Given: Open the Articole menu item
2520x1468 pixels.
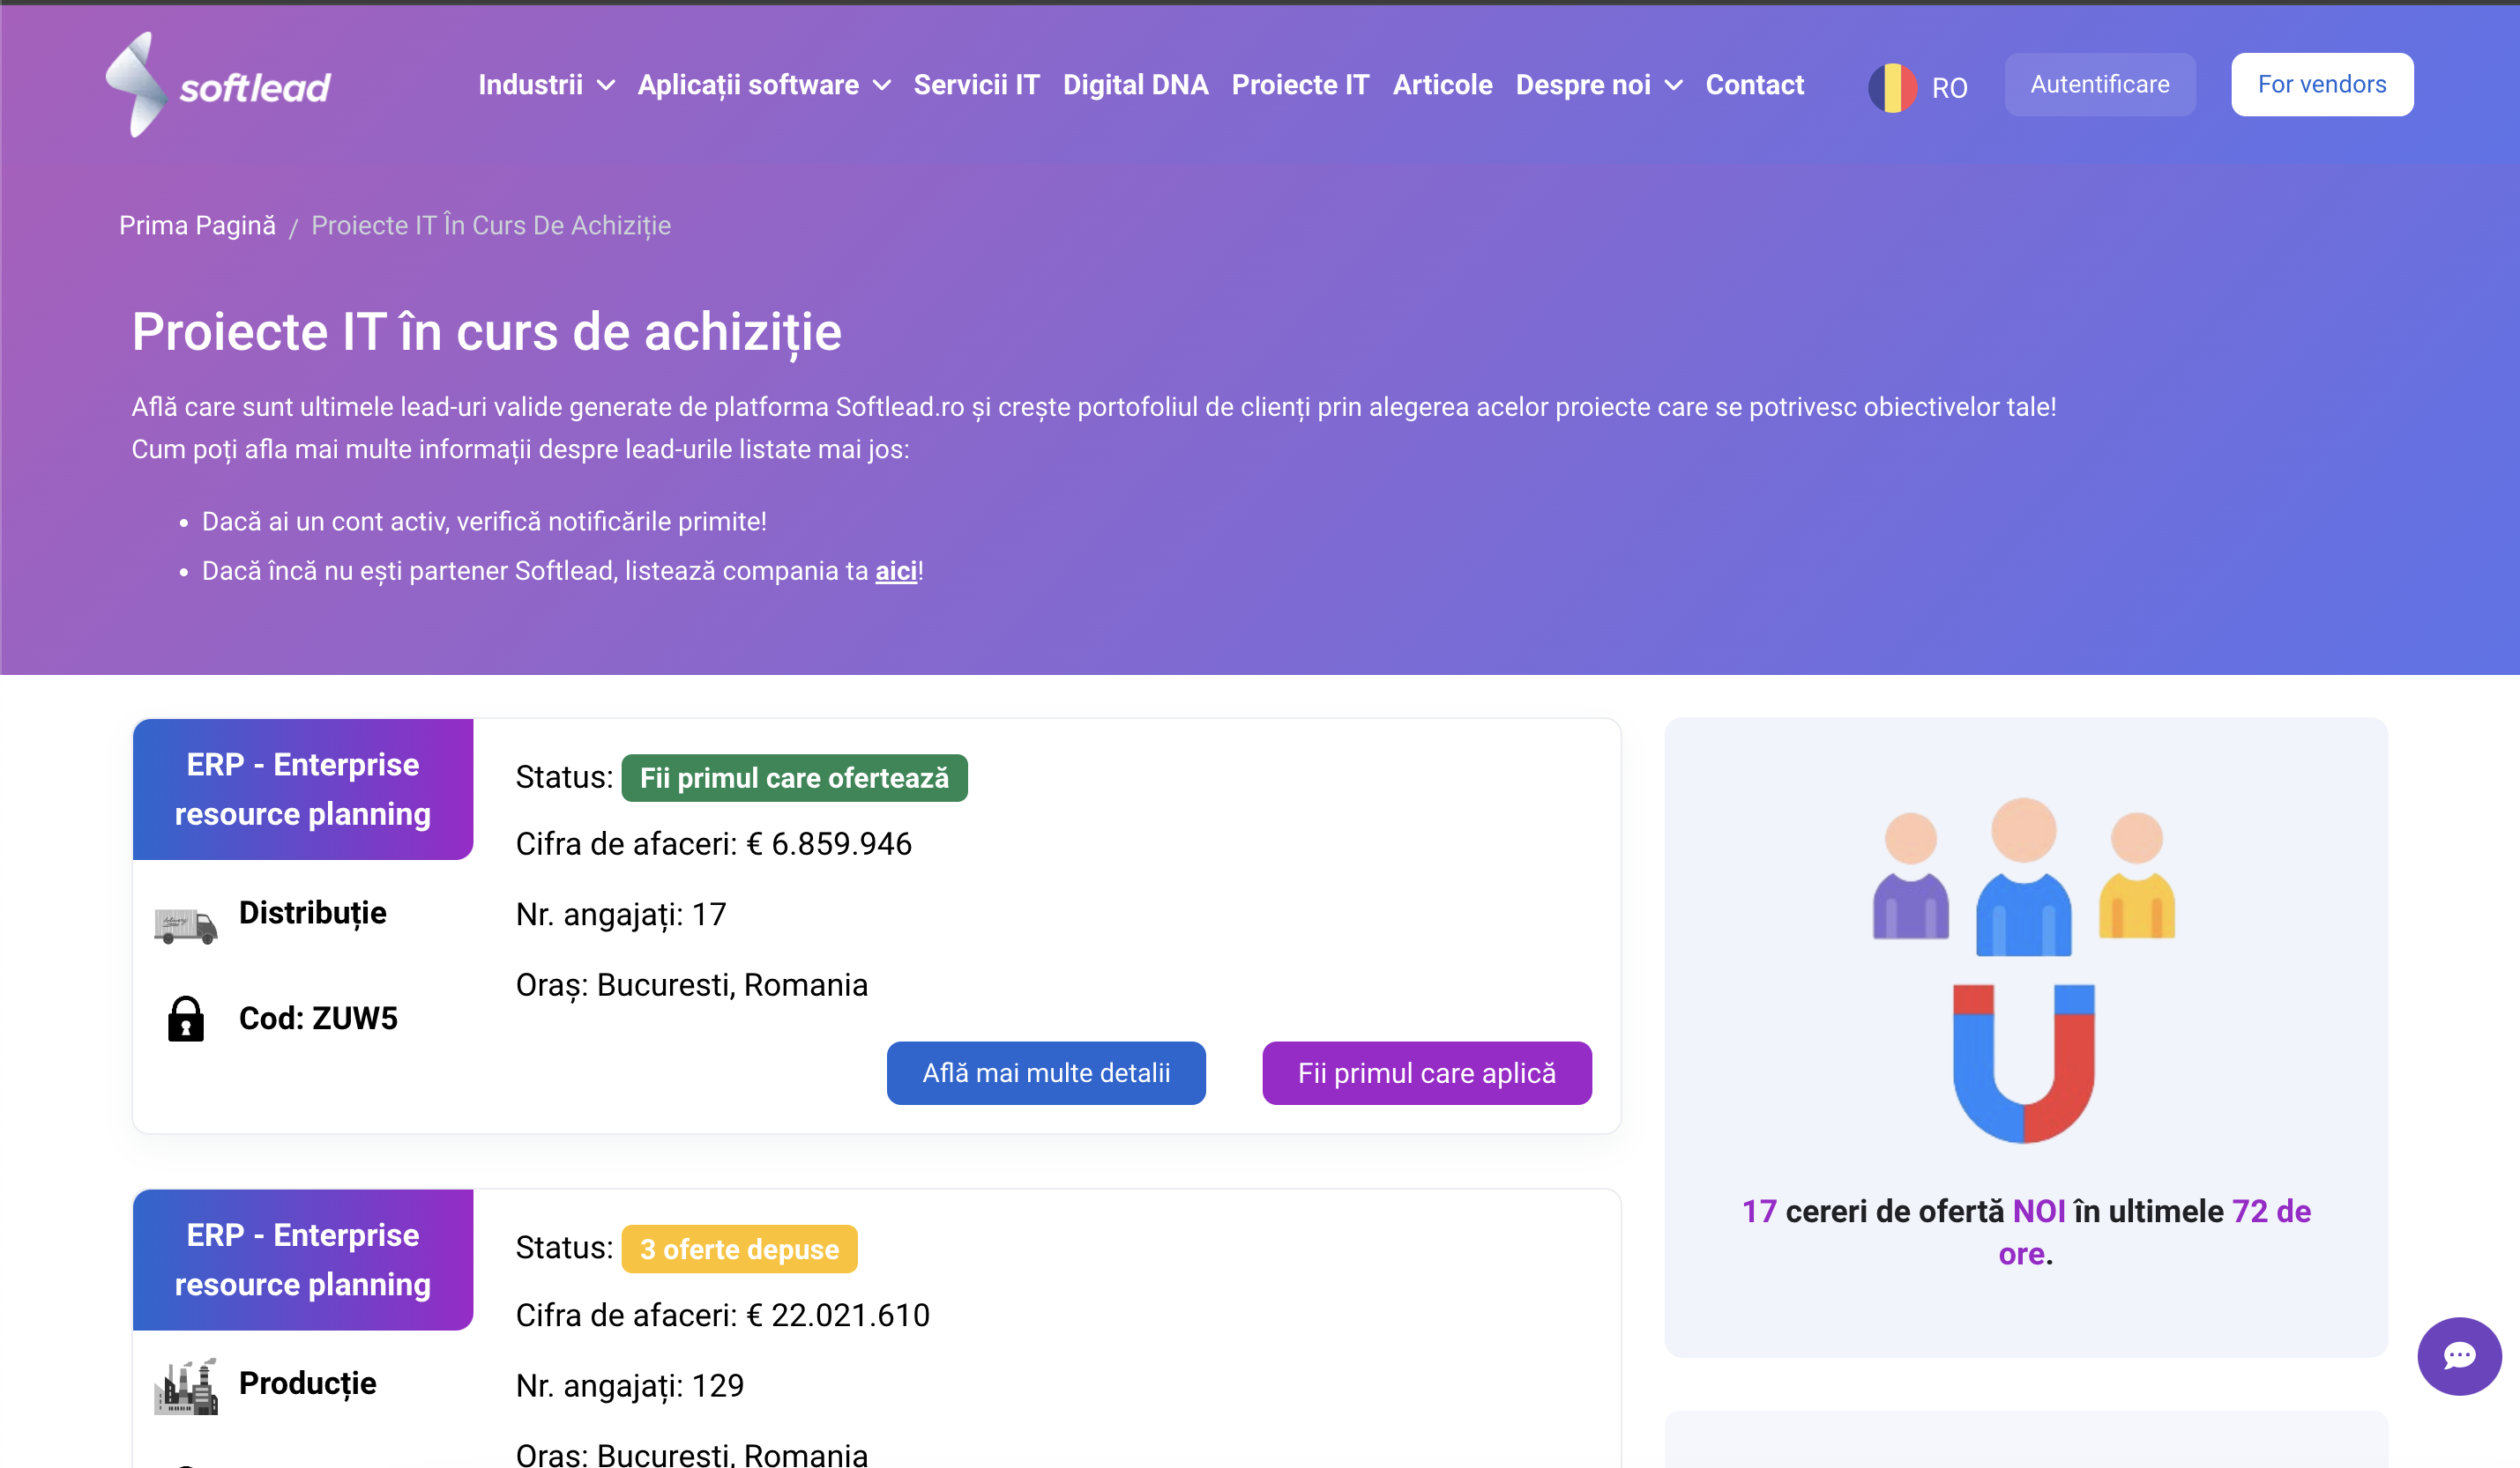Looking at the screenshot, I should pos(1442,85).
